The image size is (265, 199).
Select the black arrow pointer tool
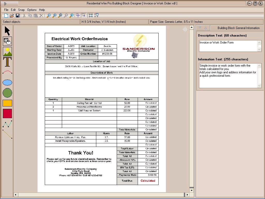pyautogui.click(x=7, y=31)
